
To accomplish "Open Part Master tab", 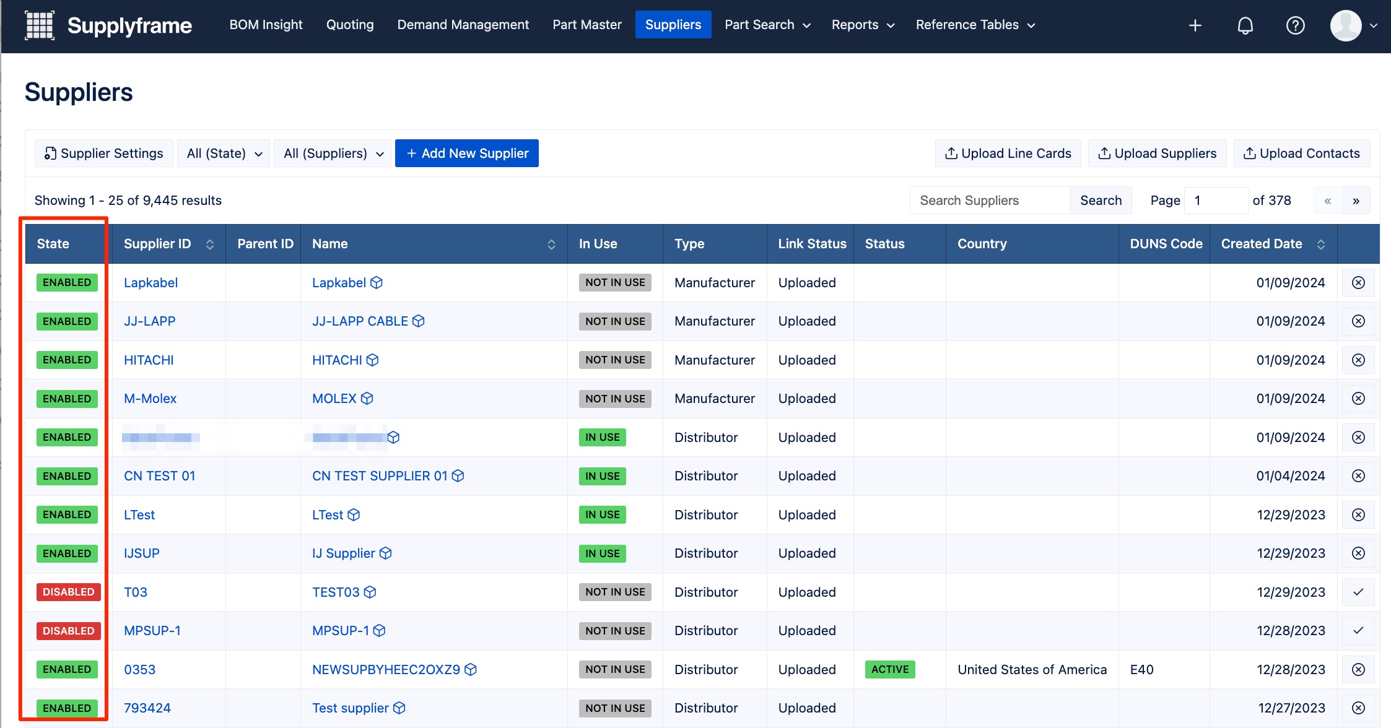I will point(586,25).
